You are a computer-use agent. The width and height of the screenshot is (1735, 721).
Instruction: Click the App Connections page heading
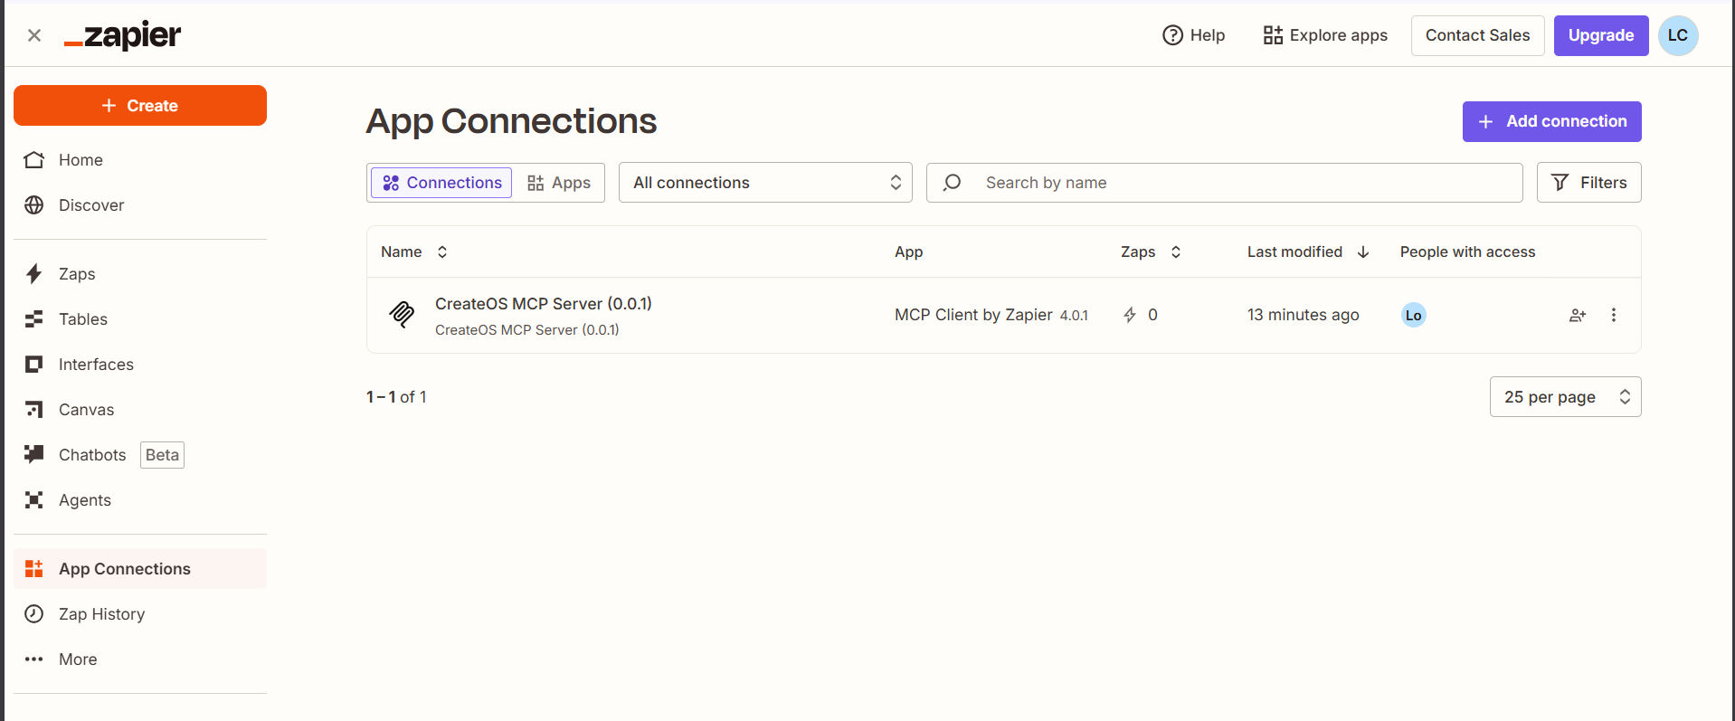pyautogui.click(x=511, y=121)
